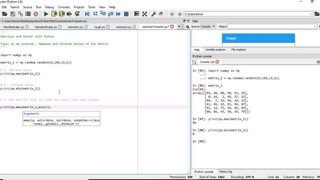Close the matrices2.py tab
The height and width of the screenshot is (180, 320).
click(x=134, y=26)
